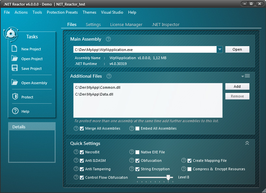
Task: Click the Protect shield icon
Action: 15,97
